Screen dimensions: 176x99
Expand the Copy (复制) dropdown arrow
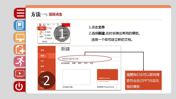pos(52,35)
